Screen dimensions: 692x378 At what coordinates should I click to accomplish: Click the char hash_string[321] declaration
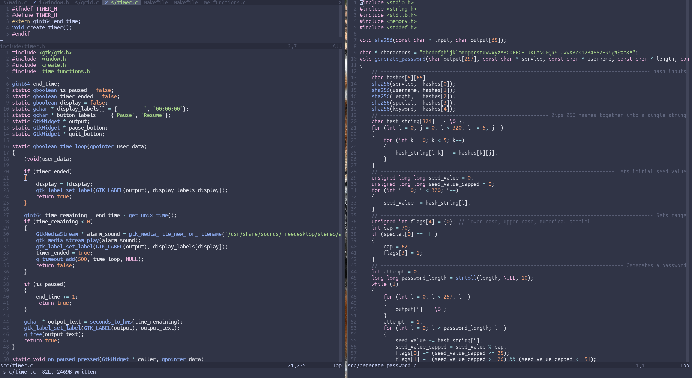point(418,121)
